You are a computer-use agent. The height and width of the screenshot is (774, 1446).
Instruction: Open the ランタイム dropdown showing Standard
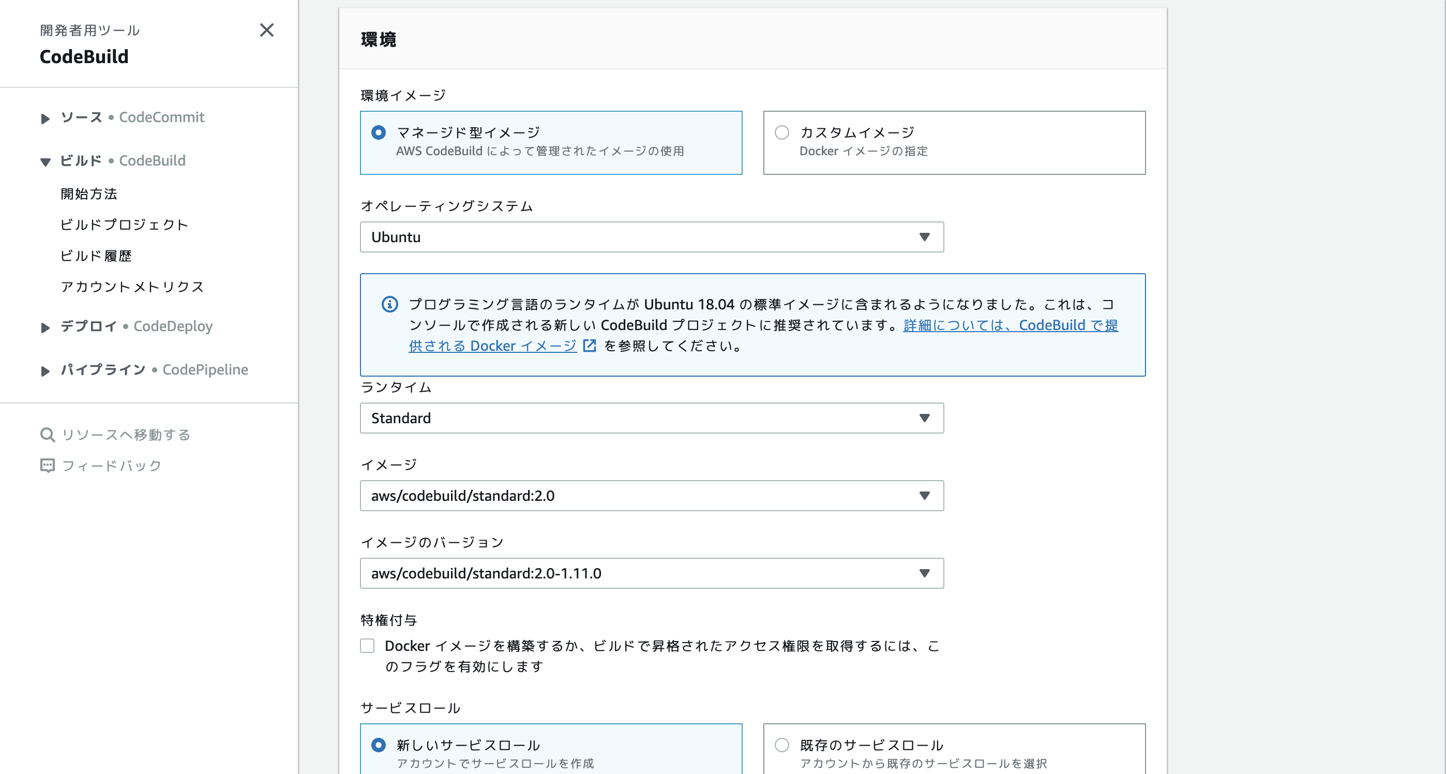[652, 418]
